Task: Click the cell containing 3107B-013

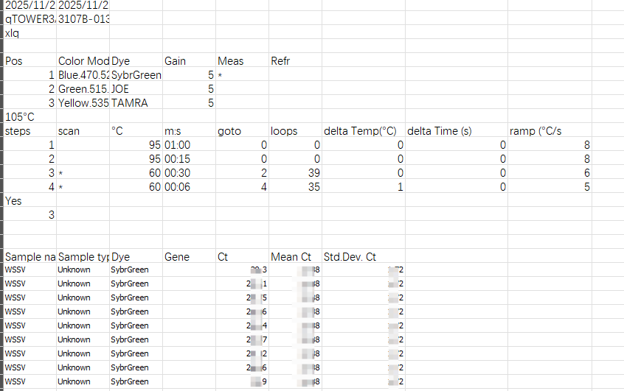Action: pos(83,18)
